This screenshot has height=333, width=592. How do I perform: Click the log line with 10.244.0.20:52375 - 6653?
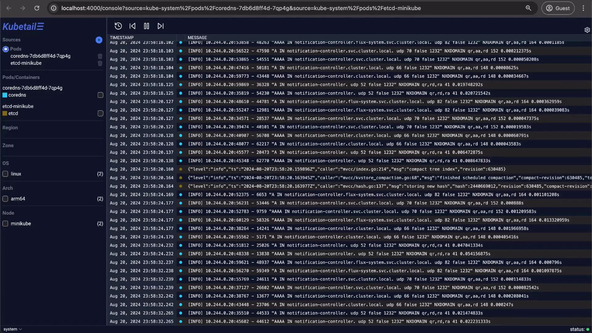pyautogui.click(x=373, y=195)
